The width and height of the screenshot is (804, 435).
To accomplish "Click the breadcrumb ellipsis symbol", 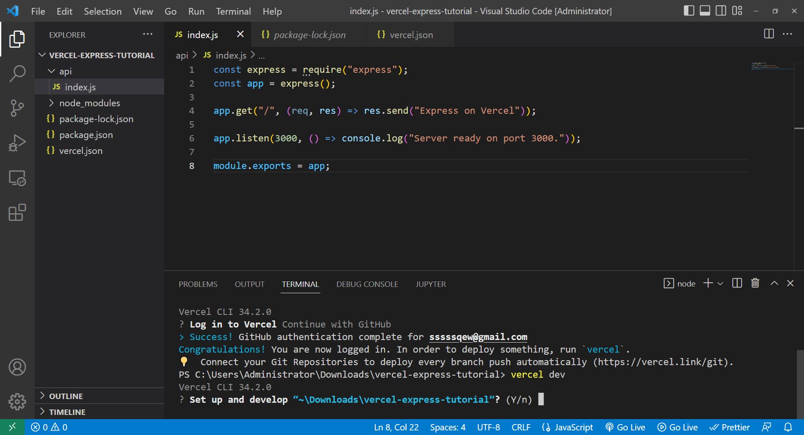I will pyautogui.click(x=261, y=55).
